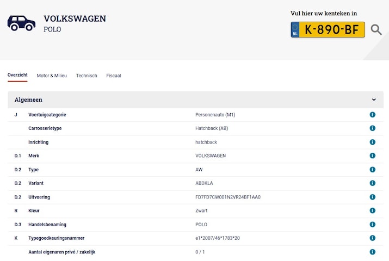Click the Algemeen section header
This screenshot has height=261, width=389.
(195, 100)
